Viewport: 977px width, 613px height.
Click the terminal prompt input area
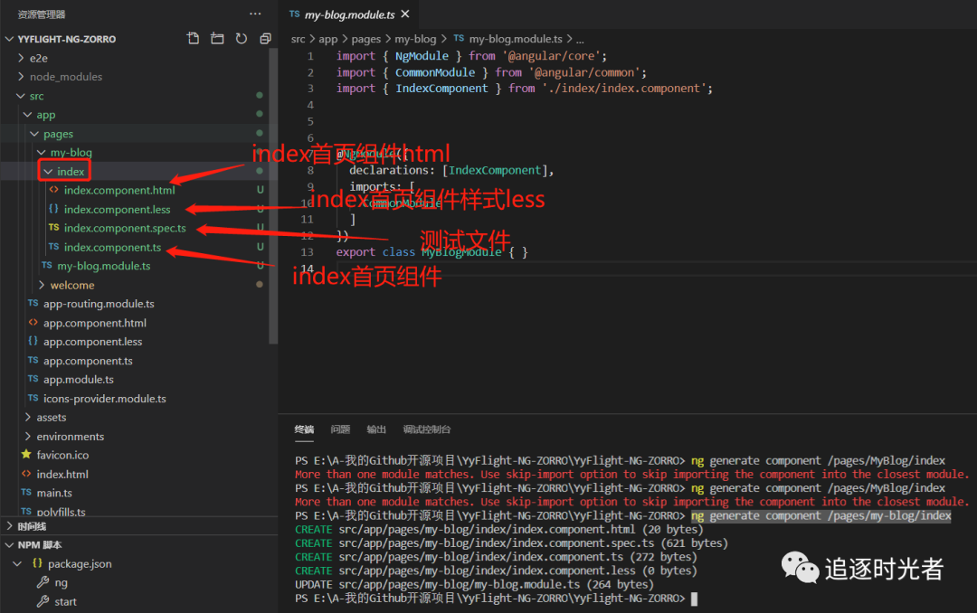[694, 599]
